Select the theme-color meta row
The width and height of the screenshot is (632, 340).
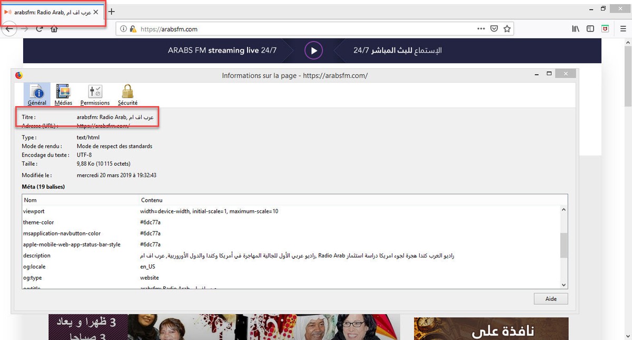(x=291, y=222)
